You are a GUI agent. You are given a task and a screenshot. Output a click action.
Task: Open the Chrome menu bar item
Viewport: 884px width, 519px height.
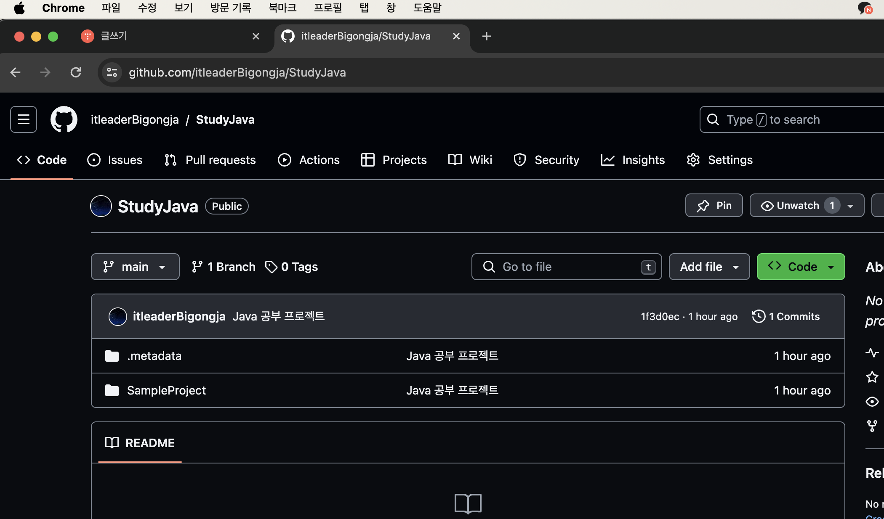point(63,8)
